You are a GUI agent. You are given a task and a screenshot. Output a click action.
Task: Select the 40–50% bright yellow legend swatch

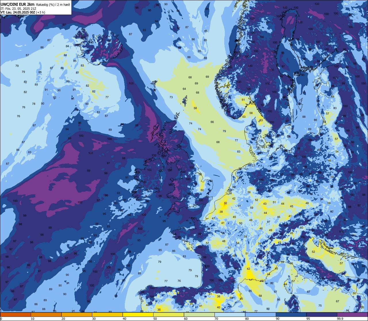[x=138, y=315]
